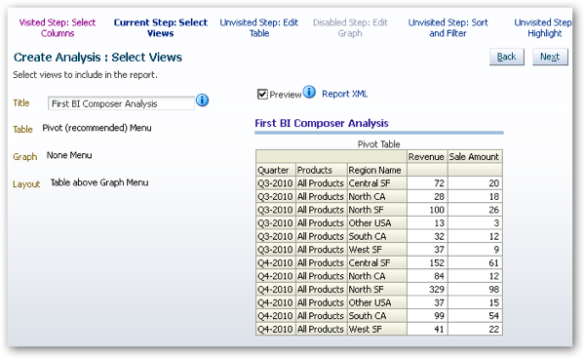Click the First BI Composer Analysis preview title
The image size is (585, 359).
click(x=322, y=123)
